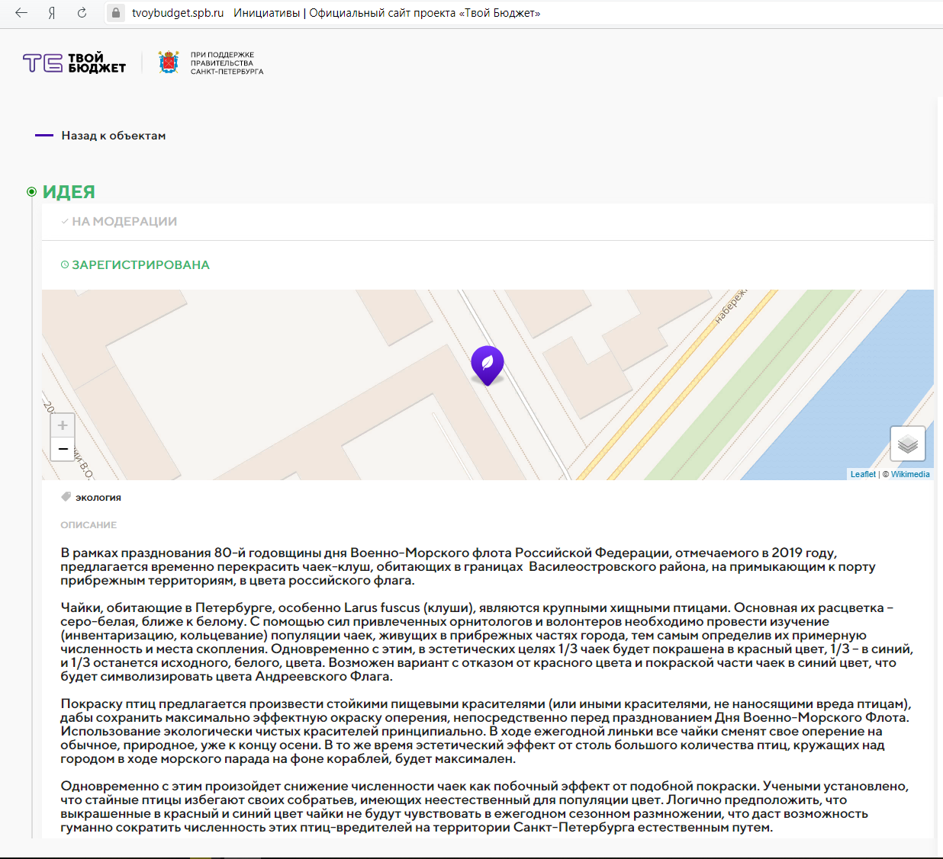
Task: Zoom out on the map
Action: point(63,449)
